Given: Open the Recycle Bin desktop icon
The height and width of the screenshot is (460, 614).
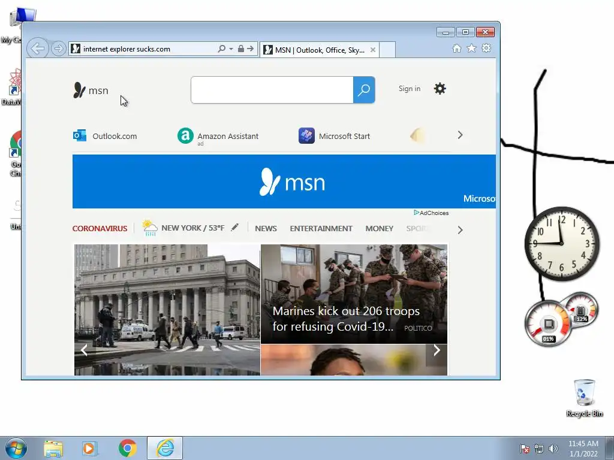Looking at the screenshot, I should click(x=585, y=398).
